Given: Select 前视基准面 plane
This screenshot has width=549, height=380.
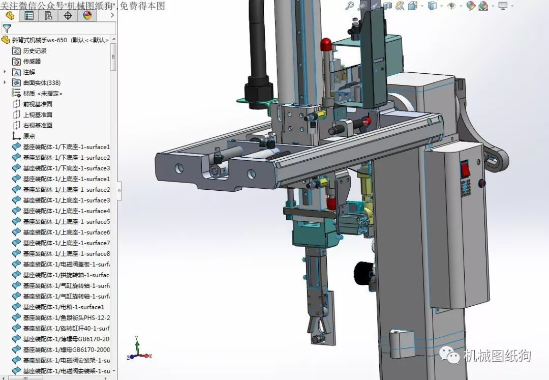Looking at the screenshot, I should tap(33, 104).
